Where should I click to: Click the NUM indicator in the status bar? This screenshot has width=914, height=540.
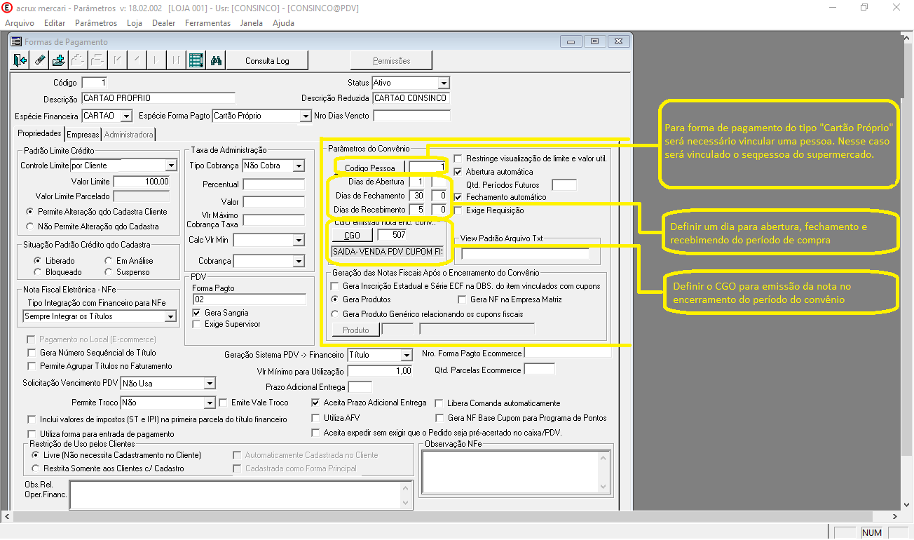tap(872, 533)
